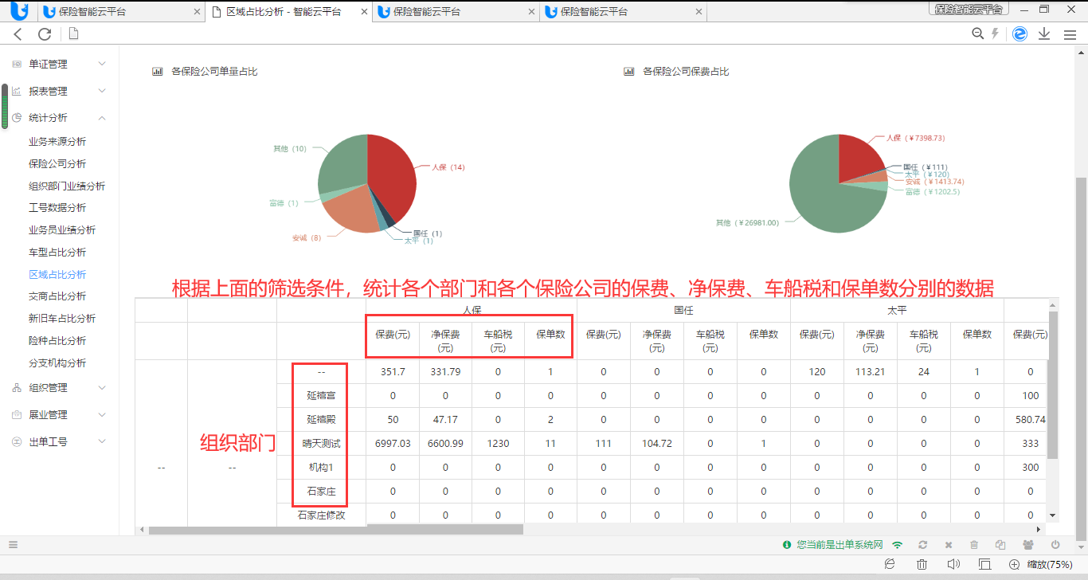1088x580 pixels.
Task: Open 分支机构分析 in sidebar
Action: [x=57, y=363]
